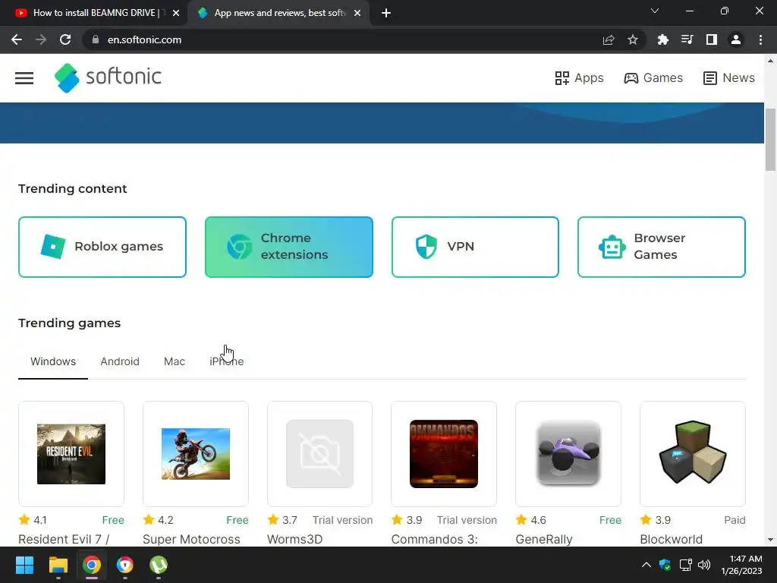Reload the current page
777x583 pixels.
coord(65,39)
